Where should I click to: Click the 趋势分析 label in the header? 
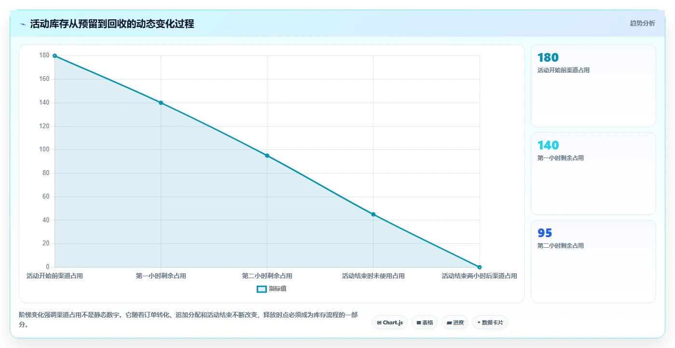coord(642,23)
